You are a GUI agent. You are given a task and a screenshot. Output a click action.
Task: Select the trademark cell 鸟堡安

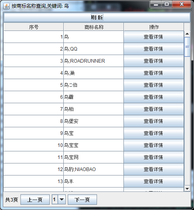pos(93,121)
